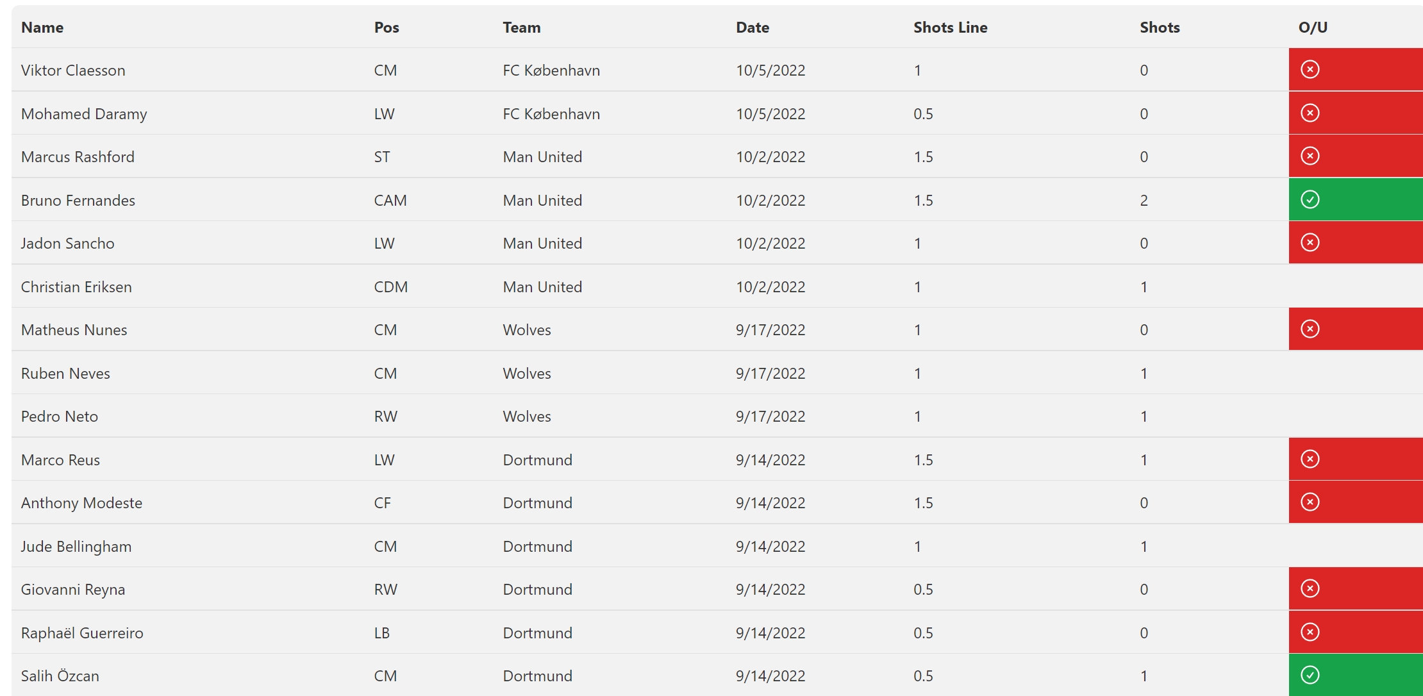Screen dimensions: 1423x696
Task: Click the red X icon in Marco Reus row
Action: [x=1310, y=459]
